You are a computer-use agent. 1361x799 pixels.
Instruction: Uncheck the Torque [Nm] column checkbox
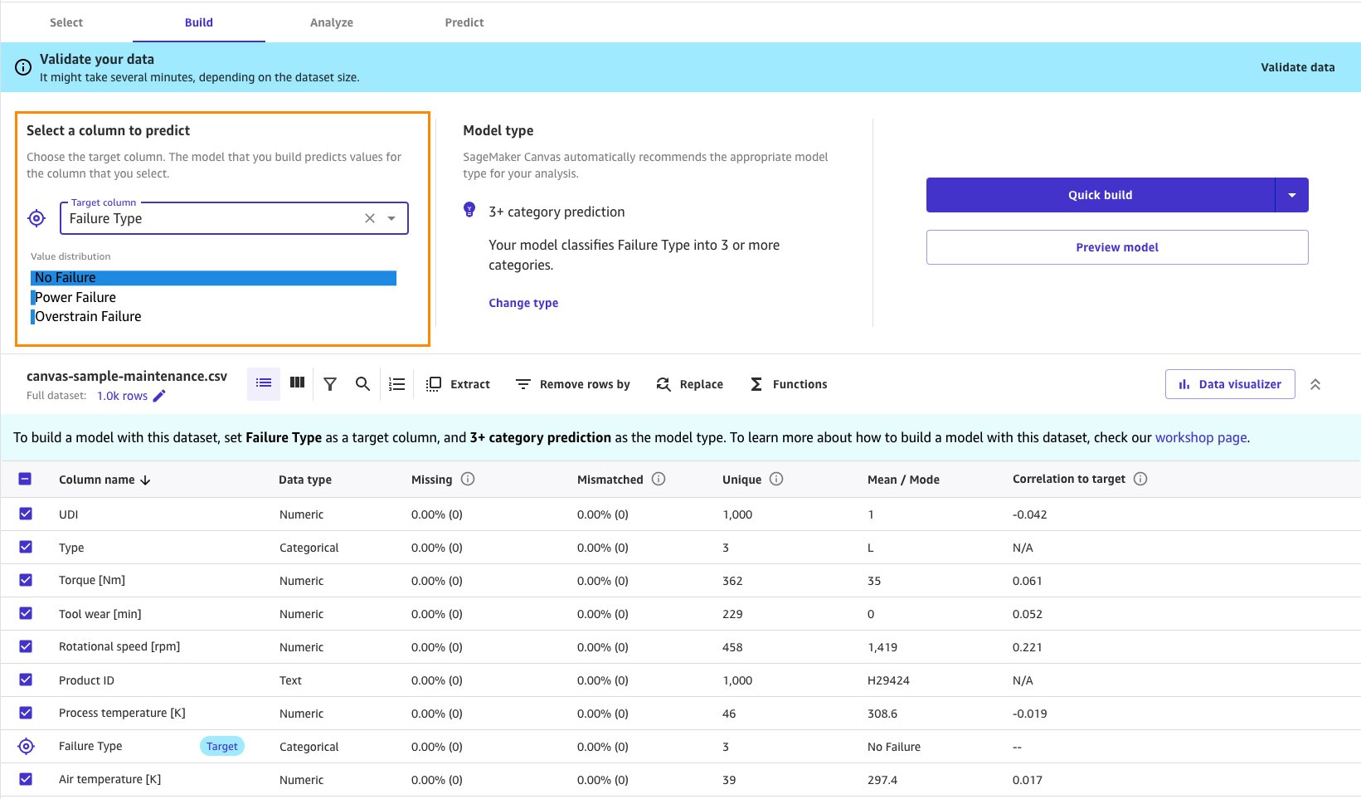tap(26, 580)
